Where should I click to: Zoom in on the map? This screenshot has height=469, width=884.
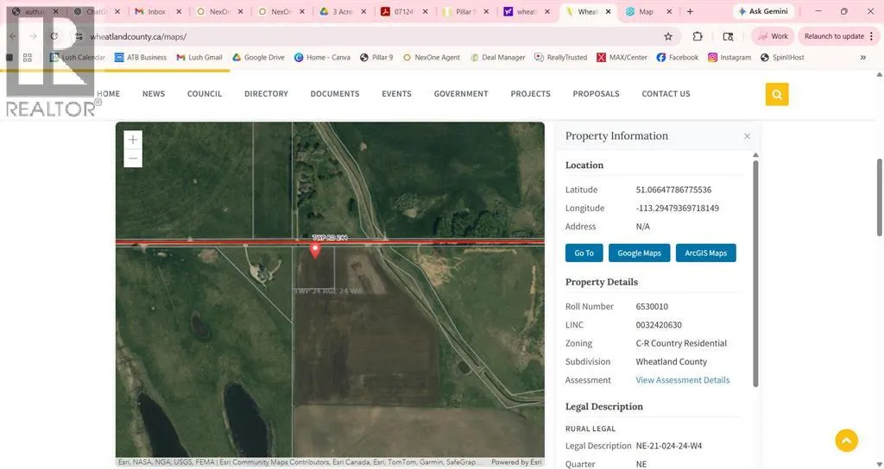click(133, 140)
